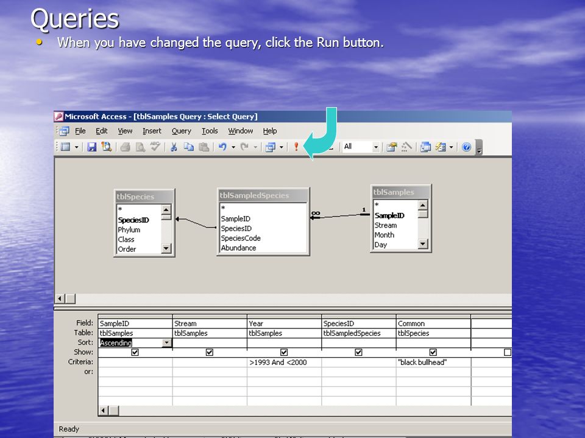Image resolution: width=585 pixels, height=438 pixels.
Task: Uncheck Show box for Year column
Action: tap(284, 352)
